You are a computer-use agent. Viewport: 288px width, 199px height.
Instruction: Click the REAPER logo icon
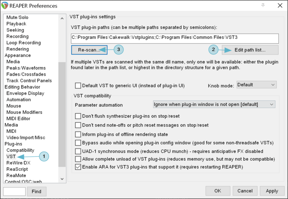pyautogui.click(x=5, y=5)
